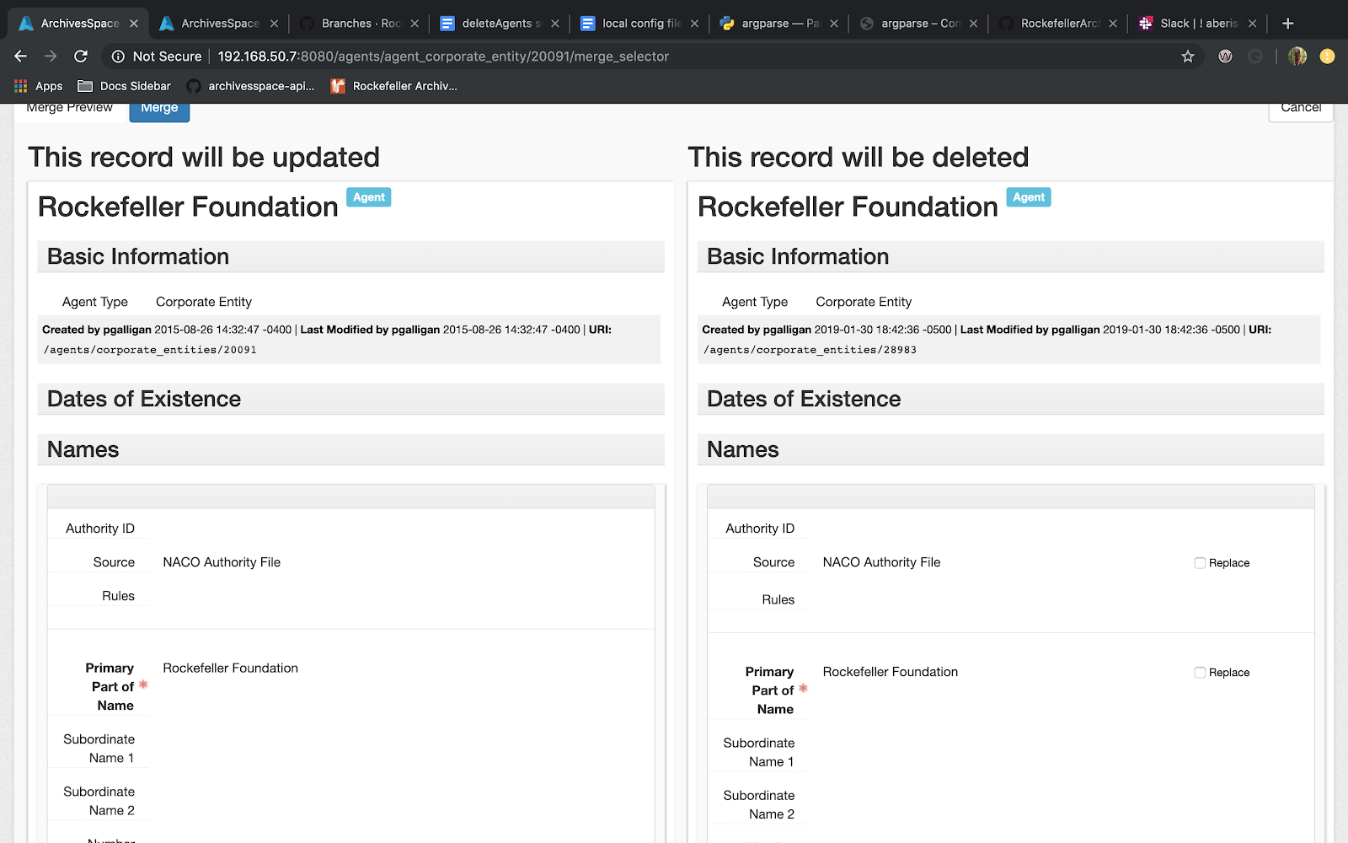Image resolution: width=1348 pixels, height=843 pixels.
Task: Close the deleteAgents tab
Action: [555, 24]
